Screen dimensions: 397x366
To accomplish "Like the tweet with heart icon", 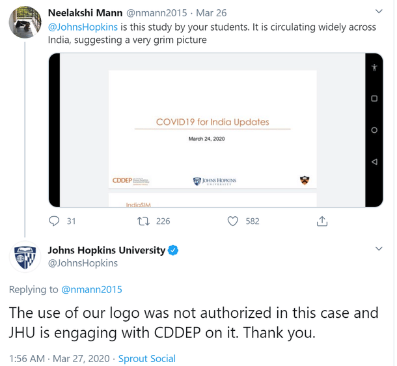I will click(232, 221).
